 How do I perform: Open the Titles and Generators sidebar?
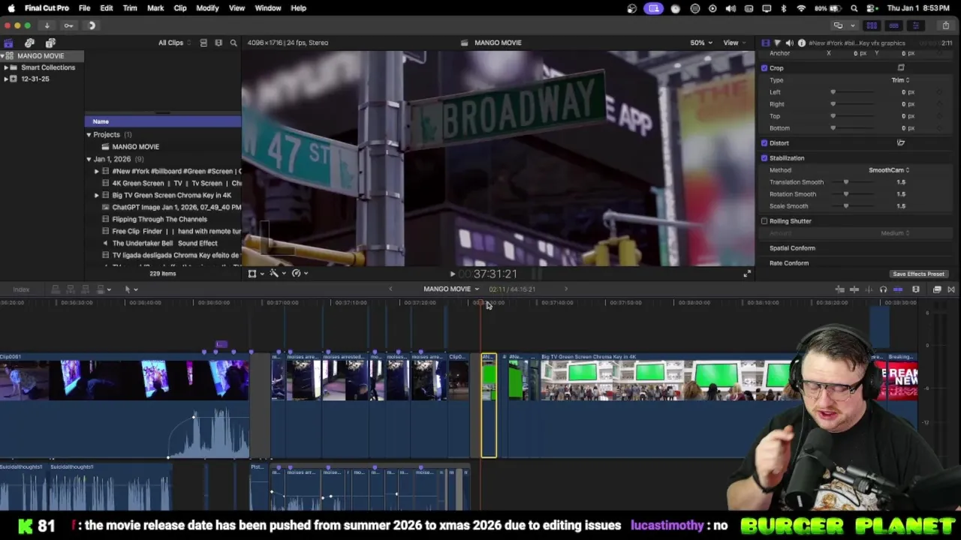click(x=50, y=43)
